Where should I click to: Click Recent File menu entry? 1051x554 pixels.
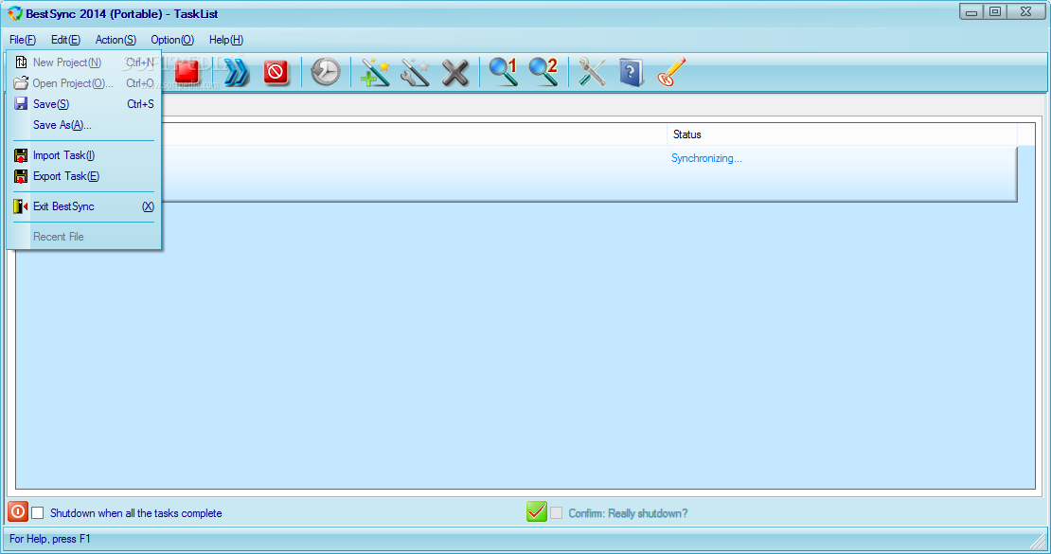(83, 237)
